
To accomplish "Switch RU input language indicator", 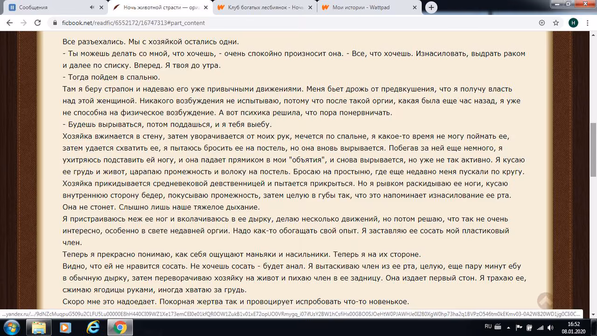I will tap(488, 326).
